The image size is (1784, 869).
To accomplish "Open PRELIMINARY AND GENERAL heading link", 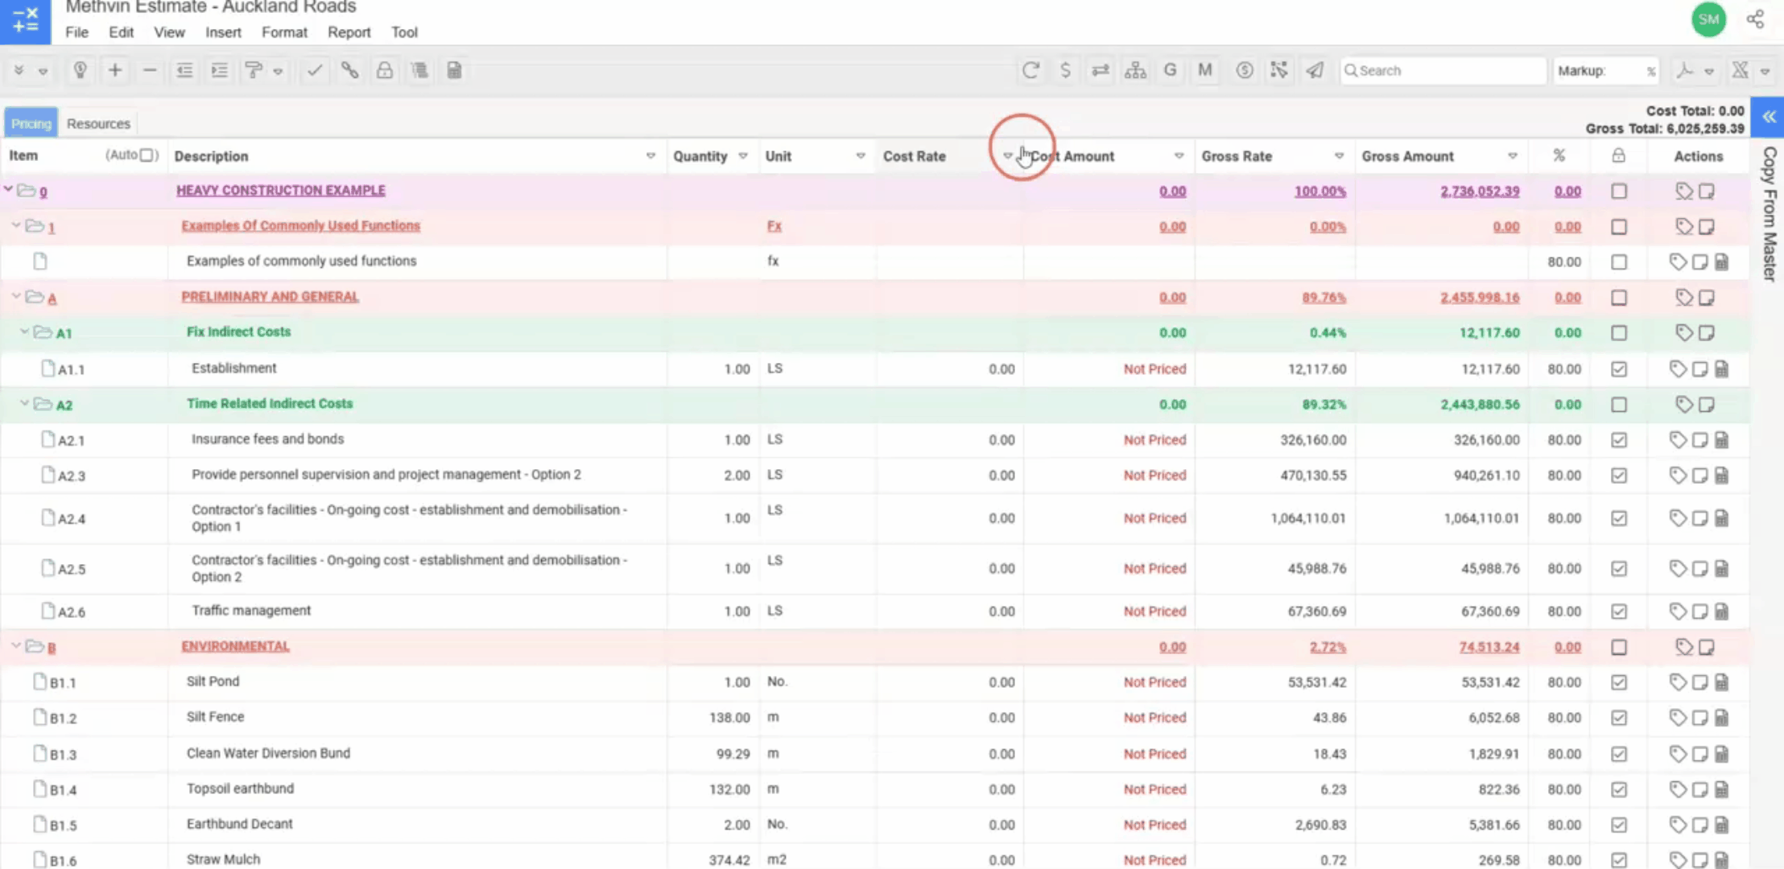I will pos(270,297).
